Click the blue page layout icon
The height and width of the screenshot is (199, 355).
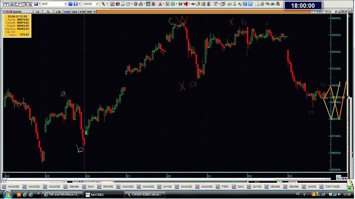click(x=70, y=4)
